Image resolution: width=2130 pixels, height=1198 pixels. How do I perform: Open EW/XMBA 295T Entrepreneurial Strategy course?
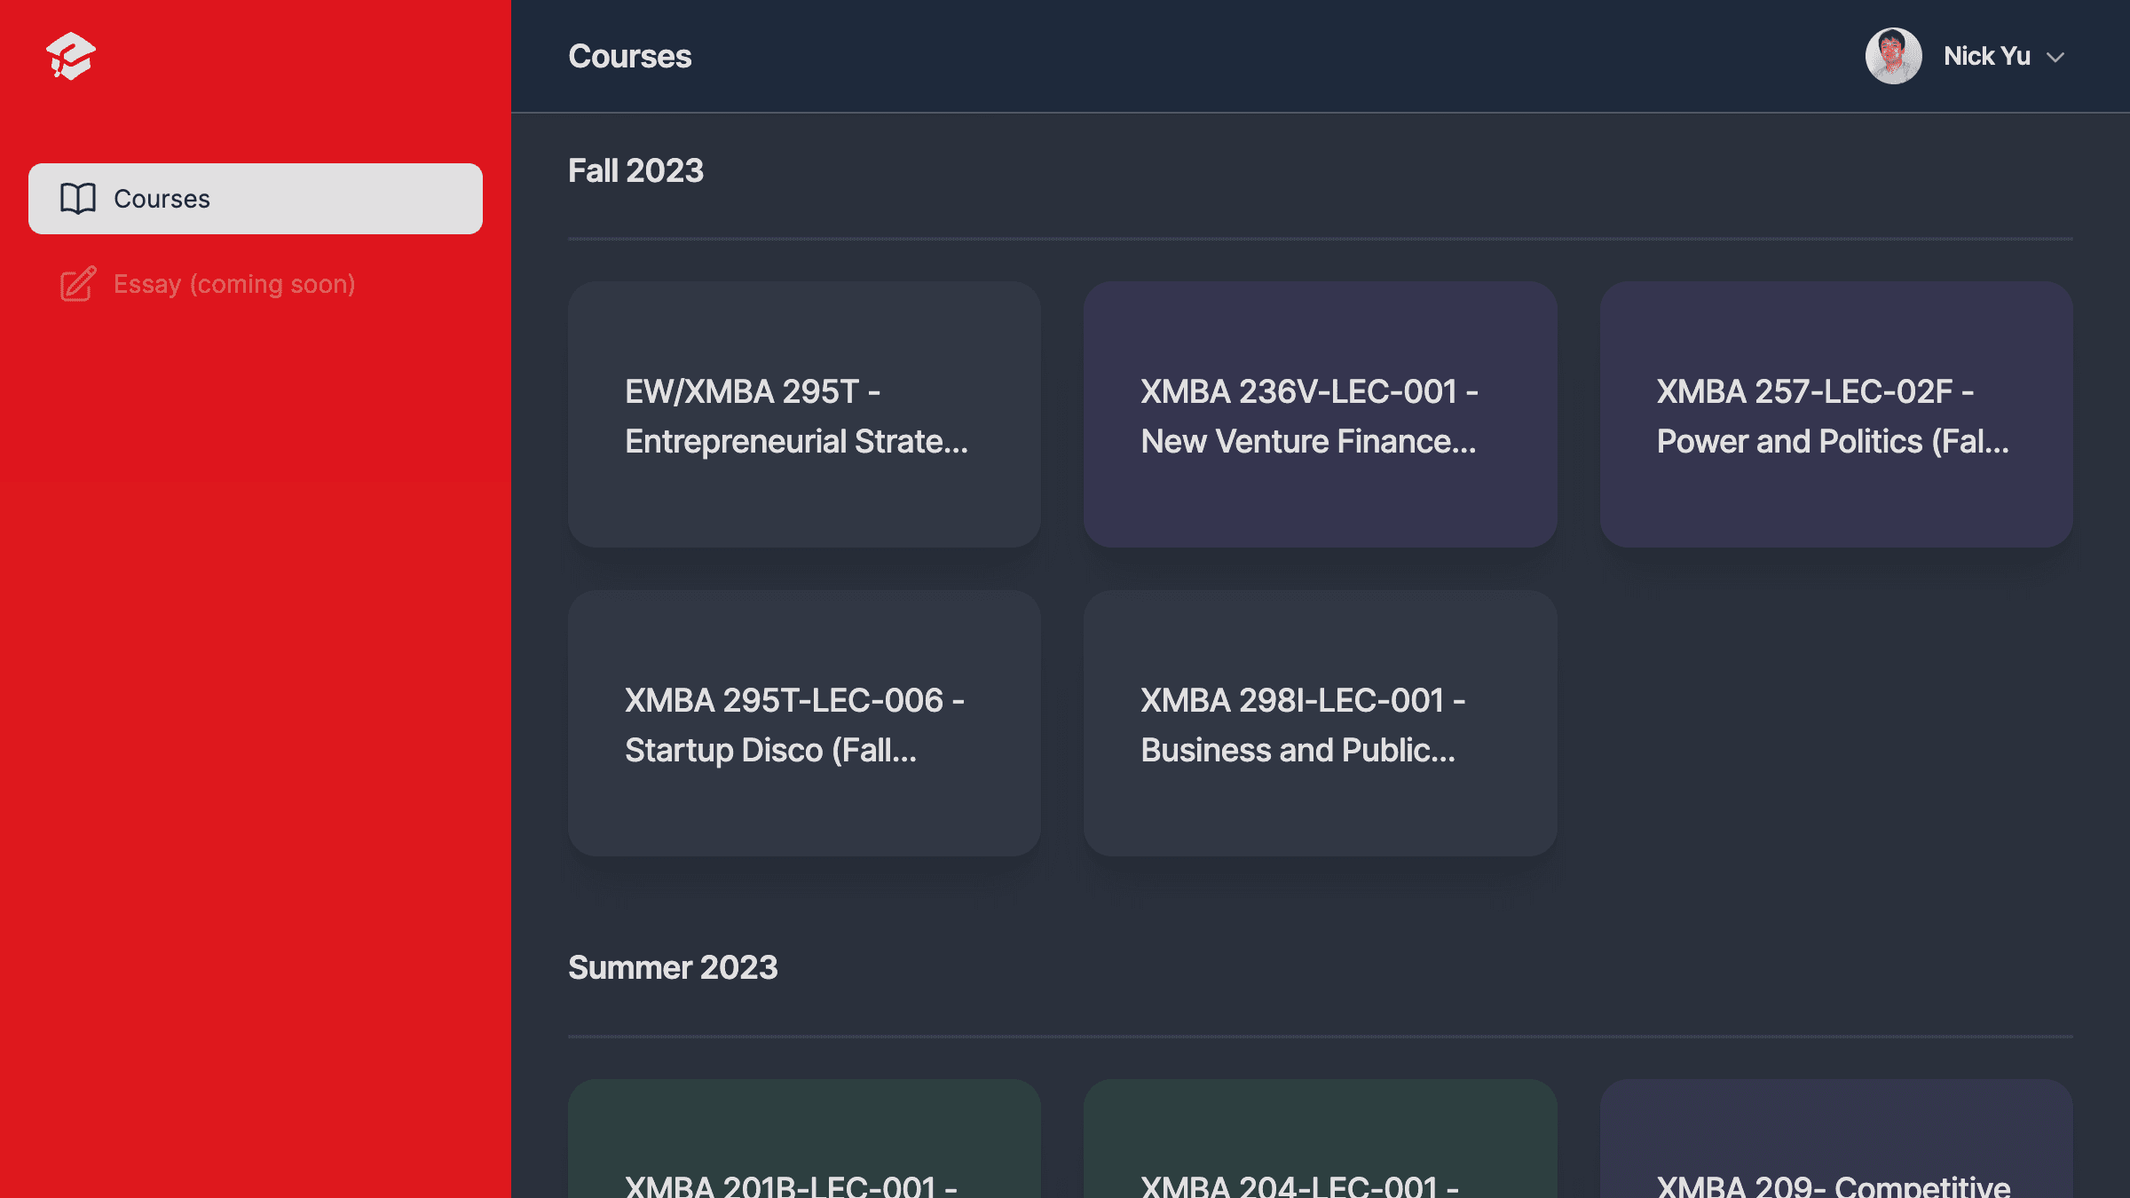click(x=804, y=414)
